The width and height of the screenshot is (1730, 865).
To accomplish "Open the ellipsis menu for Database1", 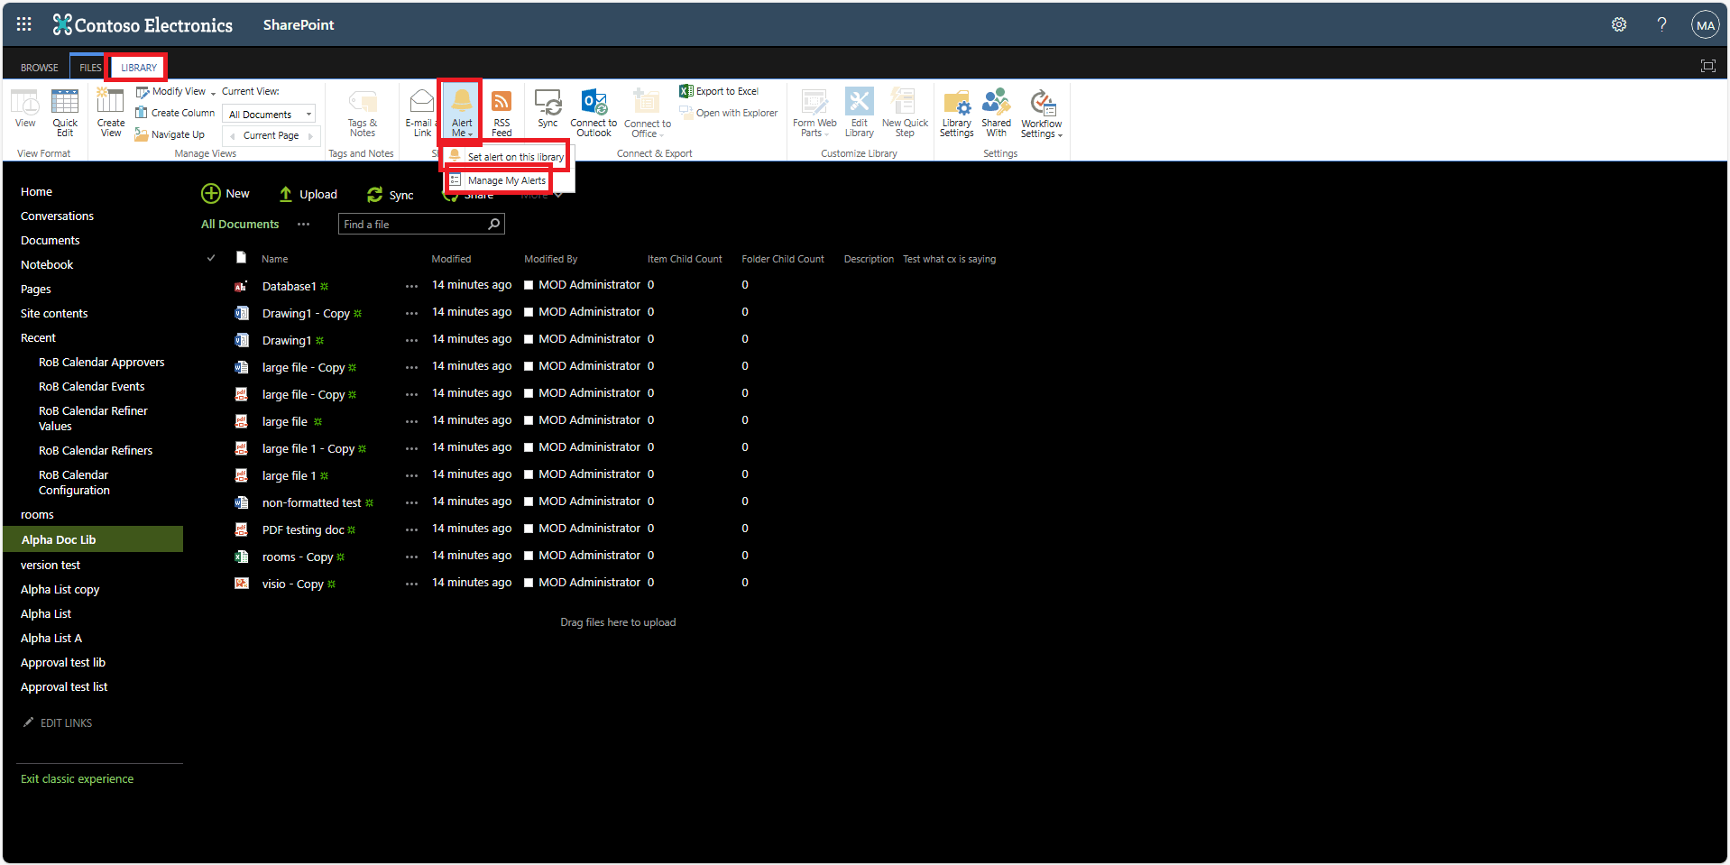I will (x=411, y=286).
